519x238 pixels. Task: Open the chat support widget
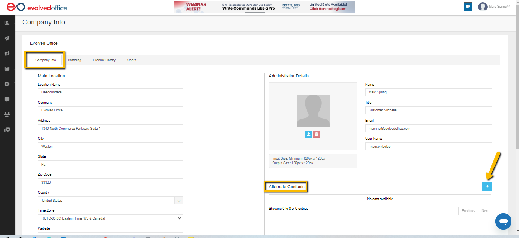[504, 222]
